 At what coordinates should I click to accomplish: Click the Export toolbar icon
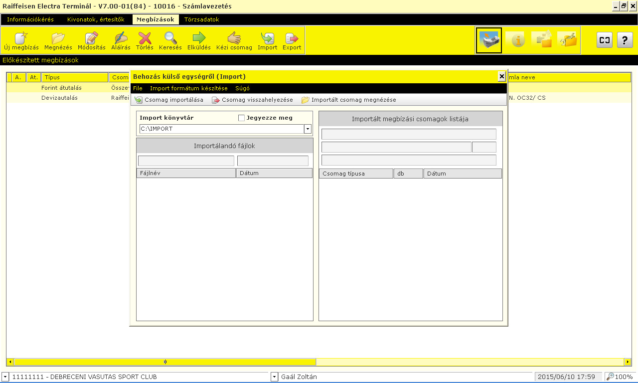pos(292,40)
